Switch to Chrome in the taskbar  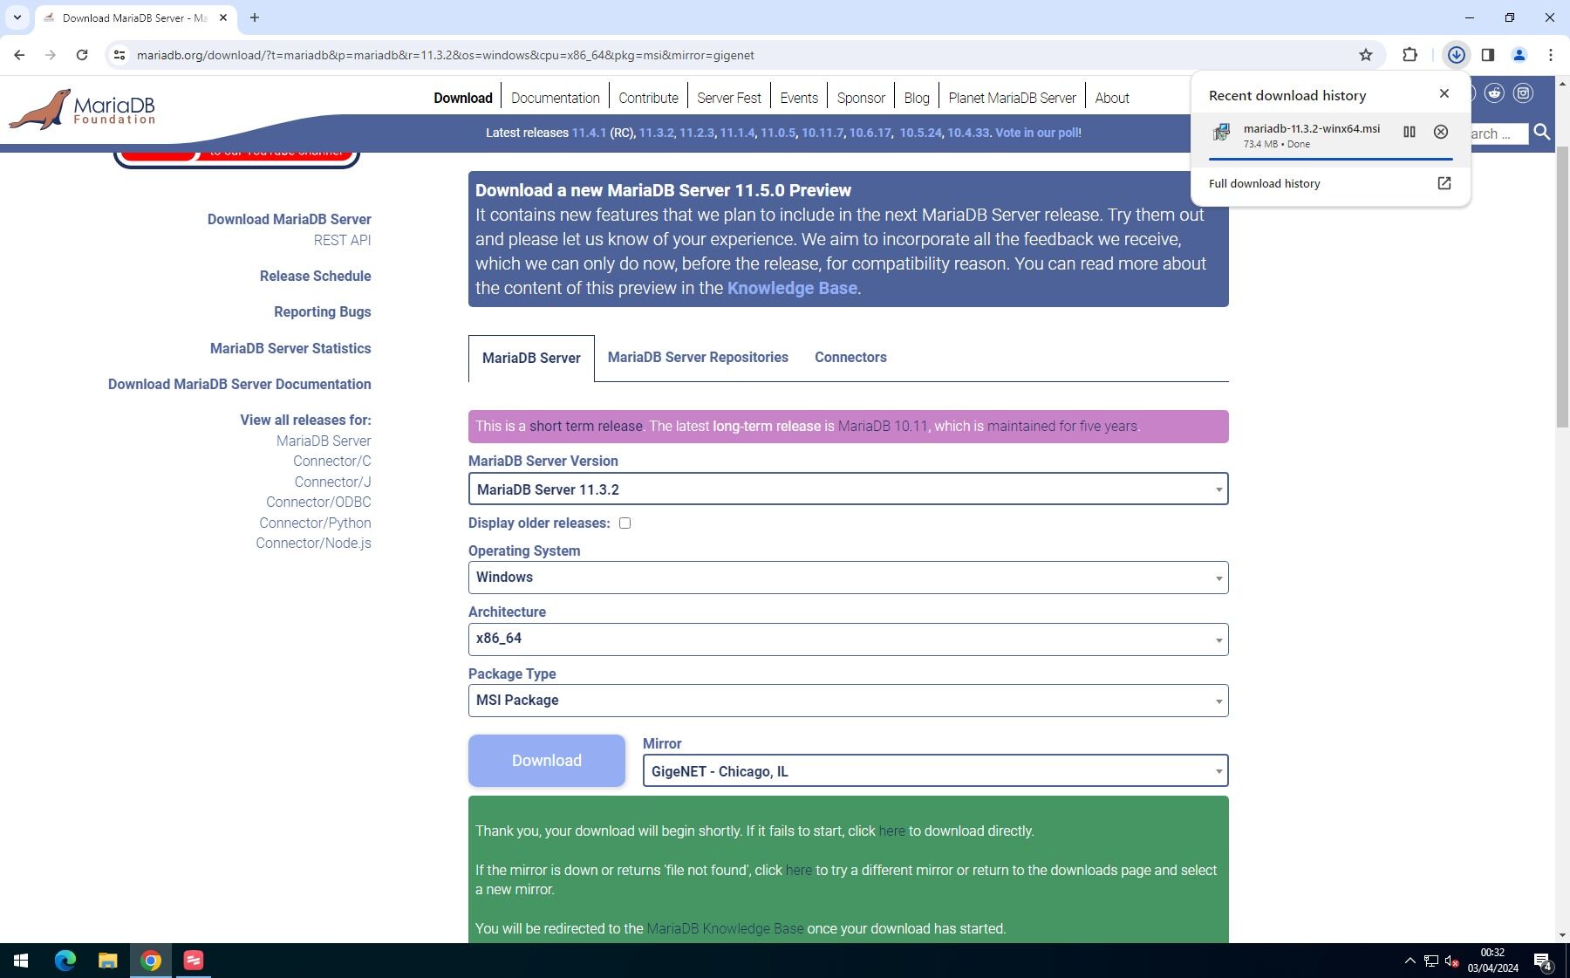point(151,961)
